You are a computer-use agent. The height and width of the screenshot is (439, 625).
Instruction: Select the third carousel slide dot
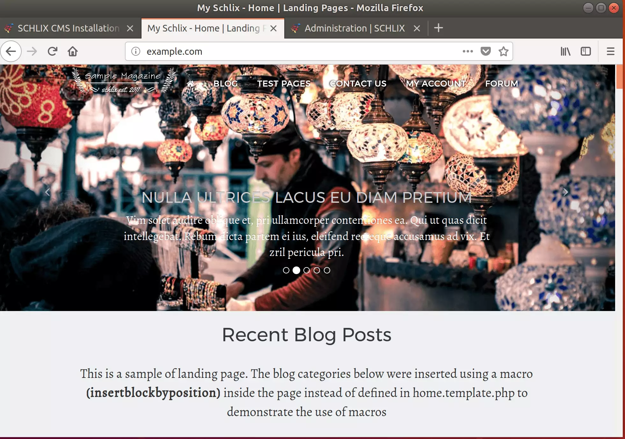[307, 270]
